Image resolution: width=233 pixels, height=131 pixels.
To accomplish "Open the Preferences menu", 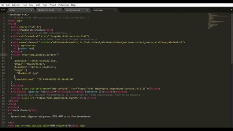I will click(x=64, y=5).
